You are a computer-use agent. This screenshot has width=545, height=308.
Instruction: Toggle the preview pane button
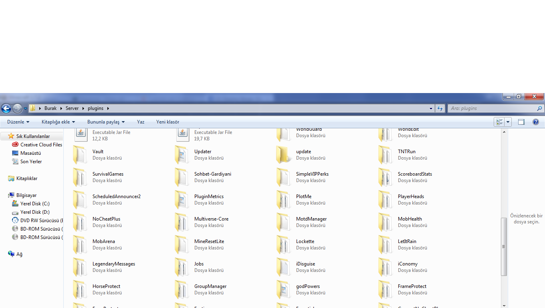tap(521, 122)
